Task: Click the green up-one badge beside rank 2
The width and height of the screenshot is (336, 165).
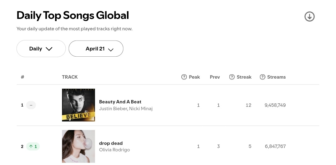Action: pyautogui.click(x=33, y=146)
